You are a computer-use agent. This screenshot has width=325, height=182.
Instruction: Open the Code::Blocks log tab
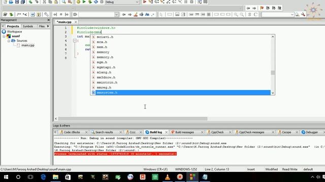tap(72, 132)
